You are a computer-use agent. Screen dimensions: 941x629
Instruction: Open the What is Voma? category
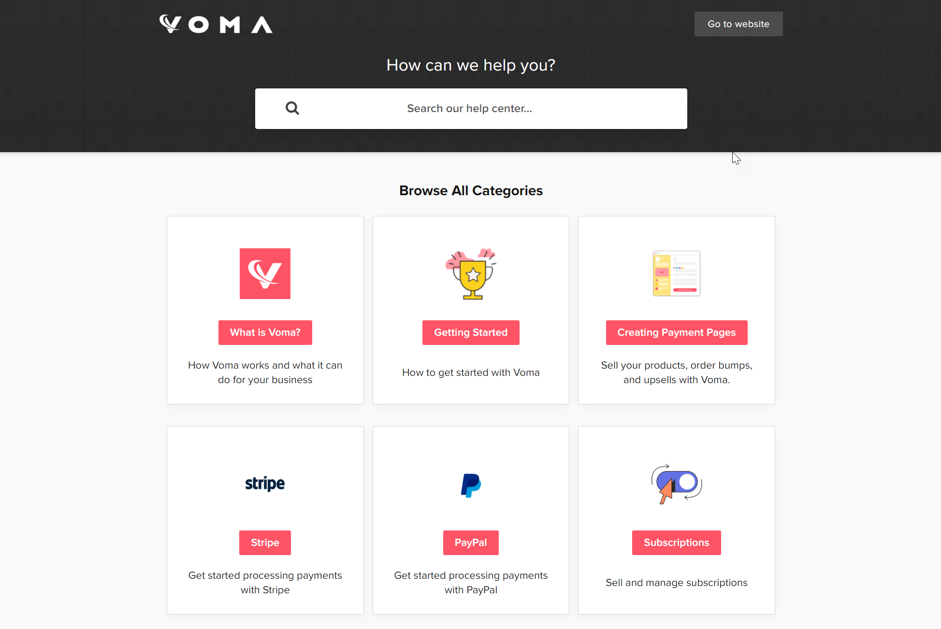click(x=265, y=332)
